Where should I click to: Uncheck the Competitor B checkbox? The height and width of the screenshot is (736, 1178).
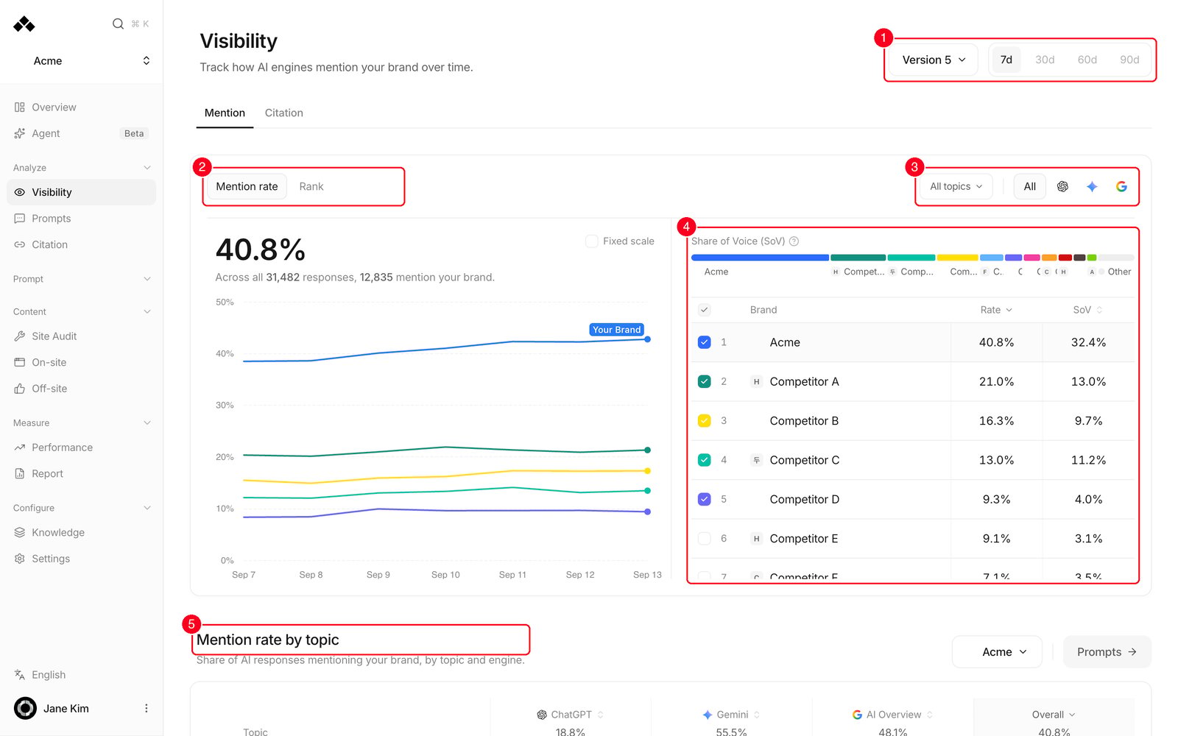(705, 421)
